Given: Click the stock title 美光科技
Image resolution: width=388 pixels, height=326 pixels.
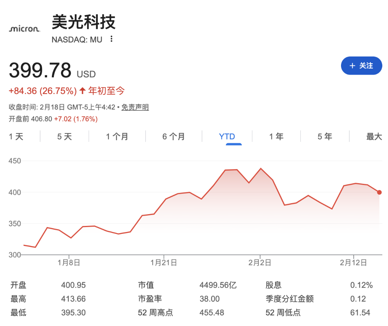Looking at the screenshot, I should (84, 23).
